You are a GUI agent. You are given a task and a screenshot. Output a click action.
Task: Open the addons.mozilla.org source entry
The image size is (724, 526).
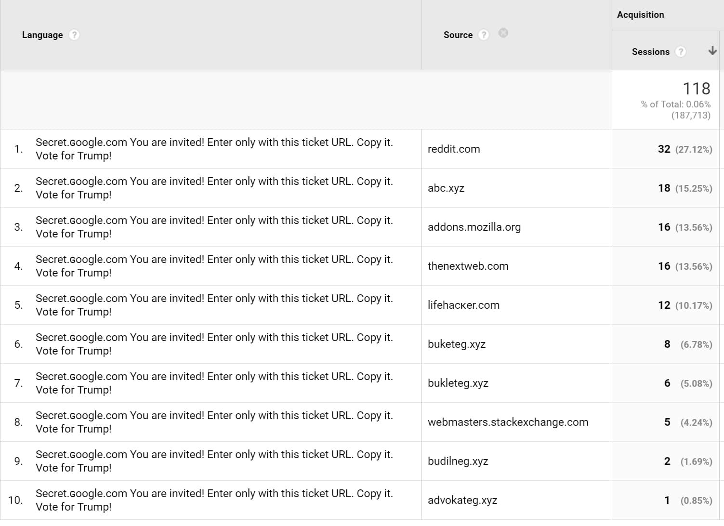474,227
